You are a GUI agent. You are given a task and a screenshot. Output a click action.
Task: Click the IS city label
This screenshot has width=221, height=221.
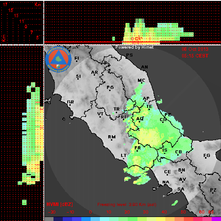pyautogui.click(x=165, y=150)
